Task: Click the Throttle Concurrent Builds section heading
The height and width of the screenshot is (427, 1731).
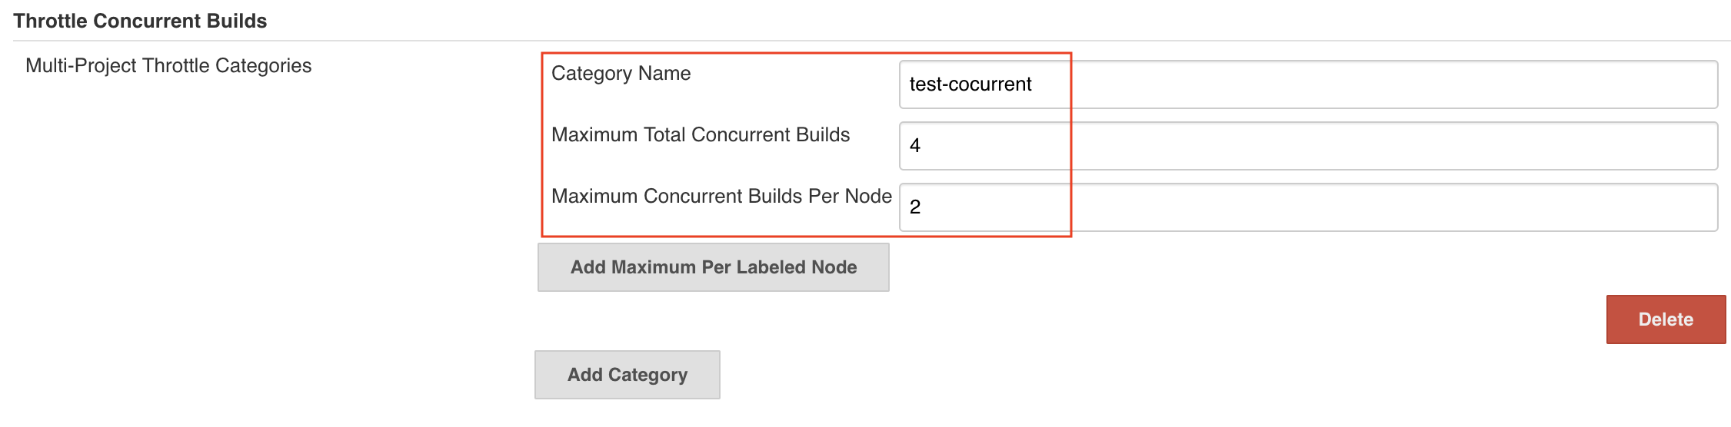Action: point(140,21)
